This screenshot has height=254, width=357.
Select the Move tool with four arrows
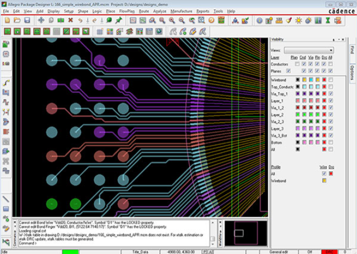pos(41,20)
